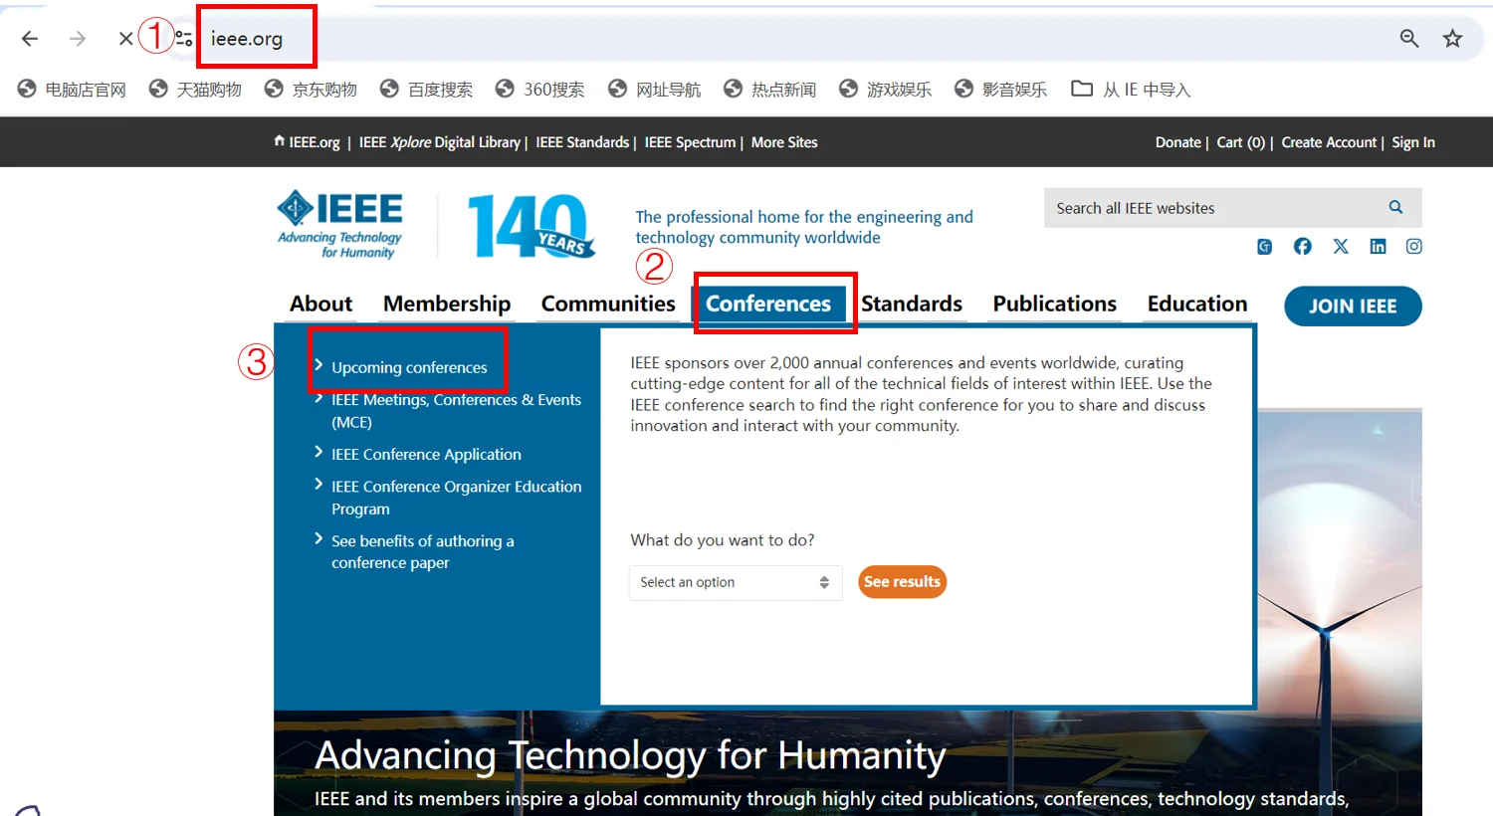Open the 从 IE 中导入 bookmarks folder
This screenshot has width=1493, height=816.
(x=1131, y=90)
